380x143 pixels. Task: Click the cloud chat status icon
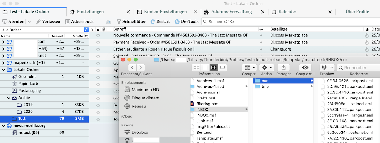pyautogui.click(x=109, y=22)
